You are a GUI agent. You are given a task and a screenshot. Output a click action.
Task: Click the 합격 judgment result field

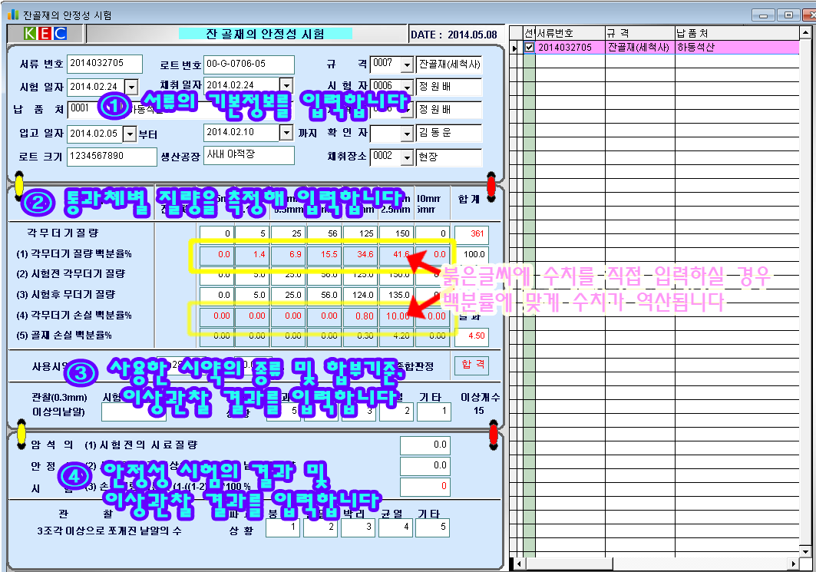click(471, 365)
